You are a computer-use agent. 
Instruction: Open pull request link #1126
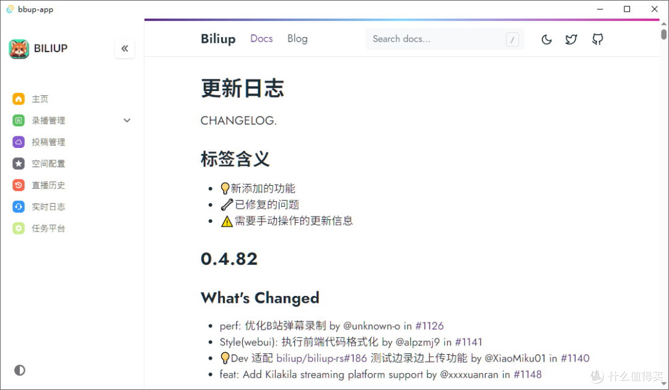coord(429,326)
